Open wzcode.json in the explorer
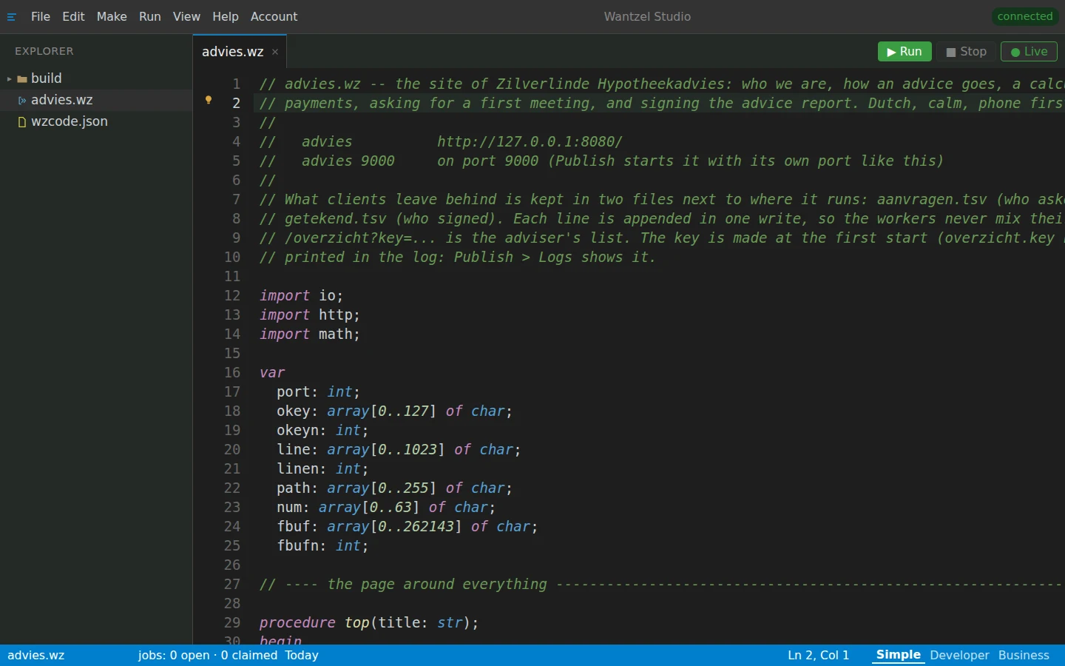The height and width of the screenshot is (666, 1065). tap(96, 121)
